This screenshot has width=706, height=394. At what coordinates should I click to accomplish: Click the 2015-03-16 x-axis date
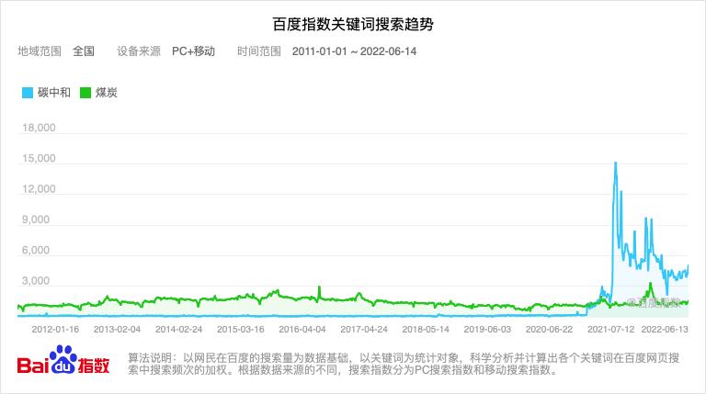coord(241,329)
